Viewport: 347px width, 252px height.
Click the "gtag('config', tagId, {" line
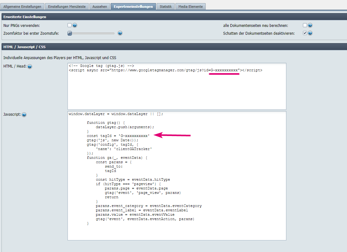click(x=113, y=144)
